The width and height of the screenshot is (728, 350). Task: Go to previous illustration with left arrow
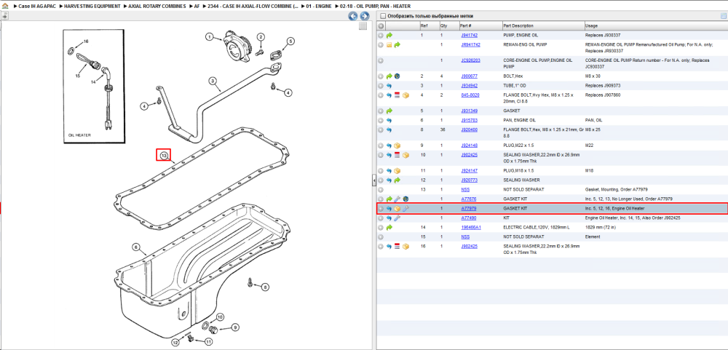[x=353, y=16]
